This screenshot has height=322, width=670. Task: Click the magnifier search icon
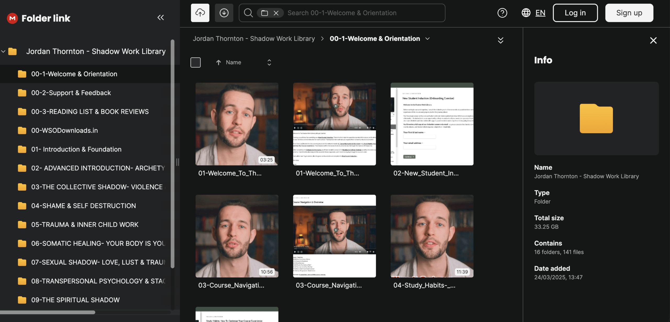pos(248,13)
